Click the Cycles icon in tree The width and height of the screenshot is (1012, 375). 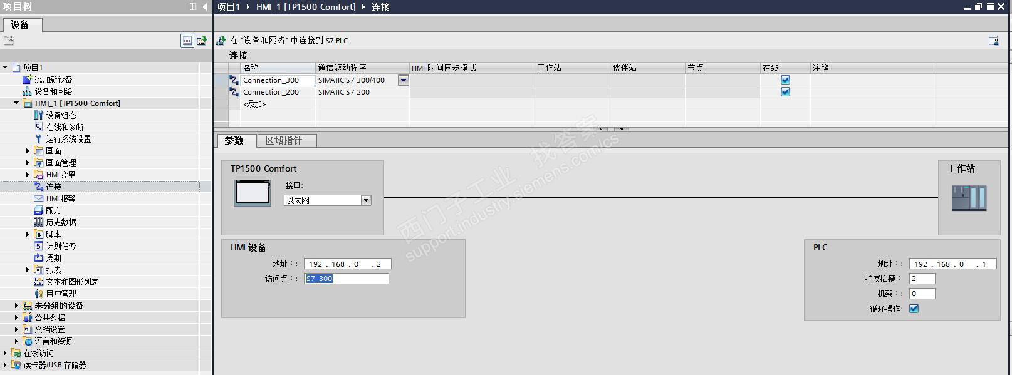pos(38,258)
